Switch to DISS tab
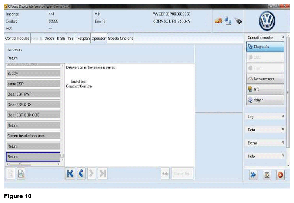The height and width of the screenshot is (203, 294). tap(61, 39)
